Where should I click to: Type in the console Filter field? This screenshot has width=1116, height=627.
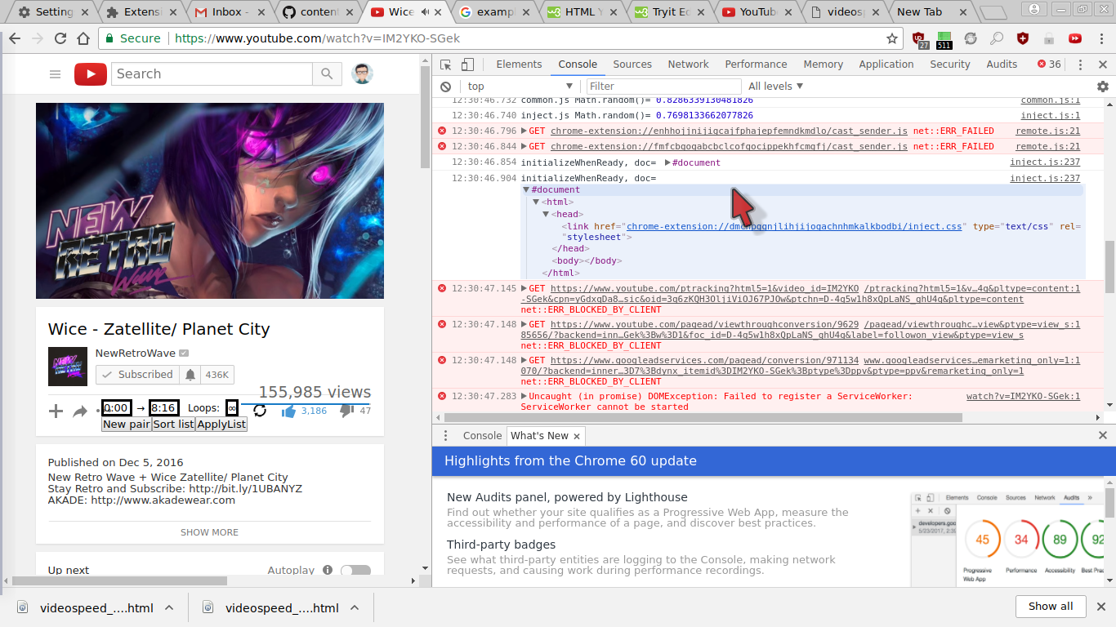pyautogui.click(x=662, y=86)
